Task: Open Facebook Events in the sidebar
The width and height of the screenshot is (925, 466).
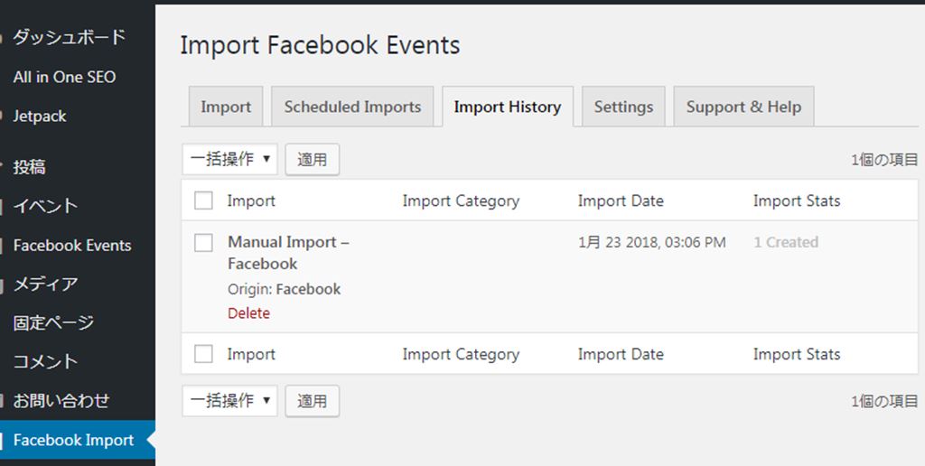Action: point(72,246)
